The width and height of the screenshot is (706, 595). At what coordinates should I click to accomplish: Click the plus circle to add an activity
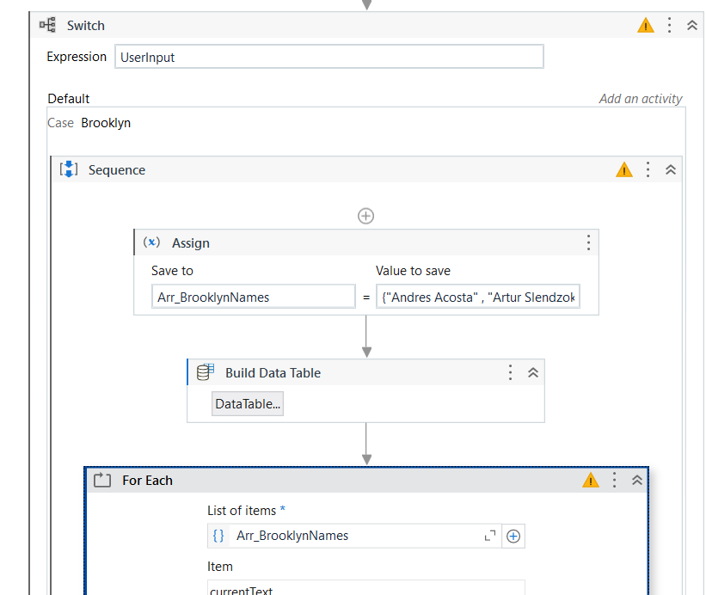pos(365,216)
